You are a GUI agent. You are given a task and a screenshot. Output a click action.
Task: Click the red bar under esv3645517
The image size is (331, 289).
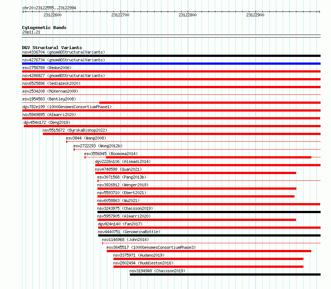click(x=209, y=251)
